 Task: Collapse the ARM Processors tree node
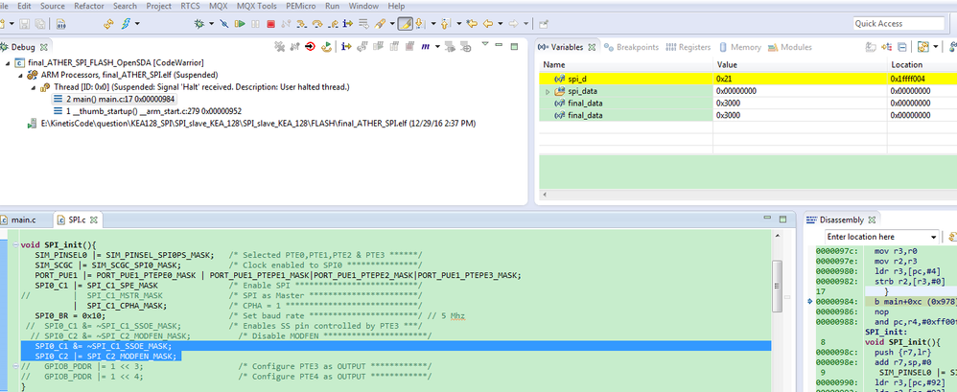(20, 75)
